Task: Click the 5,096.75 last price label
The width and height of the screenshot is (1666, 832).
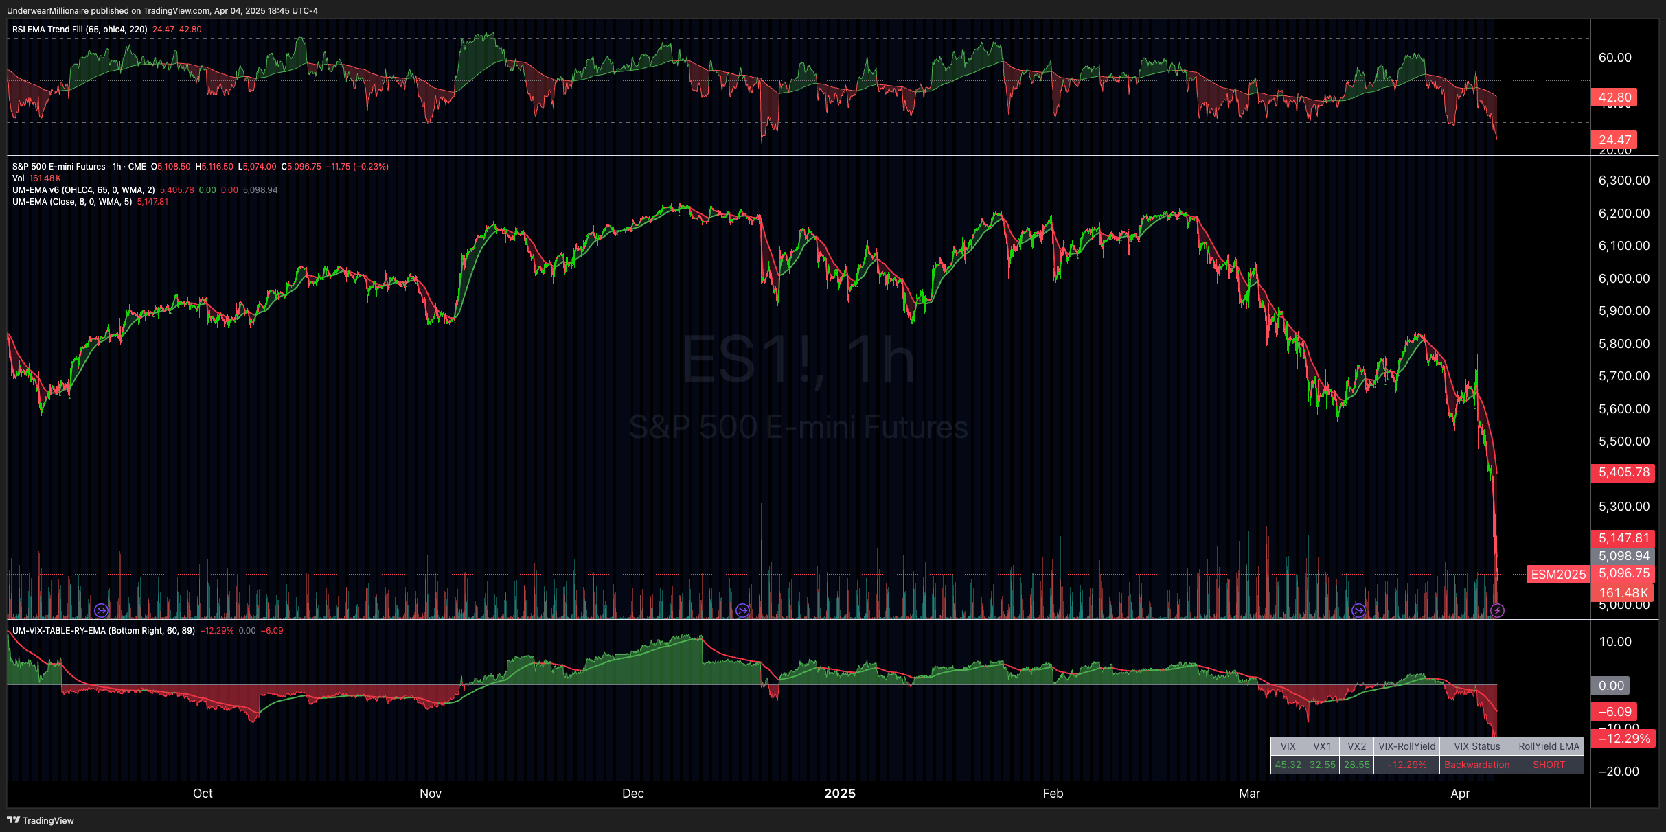Action: (1623, 573)
